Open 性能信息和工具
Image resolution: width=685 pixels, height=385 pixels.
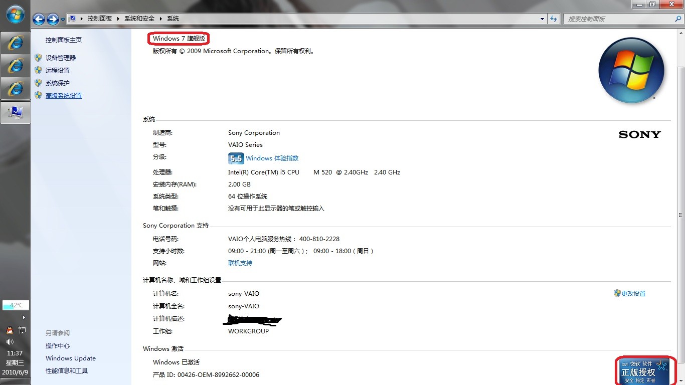pyautogui.click(x=67, y=371)
